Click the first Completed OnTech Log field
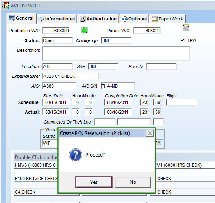215x203 pixels. click(x=105, y=122)
